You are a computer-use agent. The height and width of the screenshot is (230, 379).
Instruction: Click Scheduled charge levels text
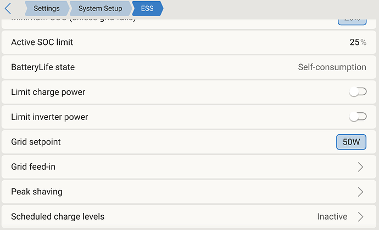point(58,216)
